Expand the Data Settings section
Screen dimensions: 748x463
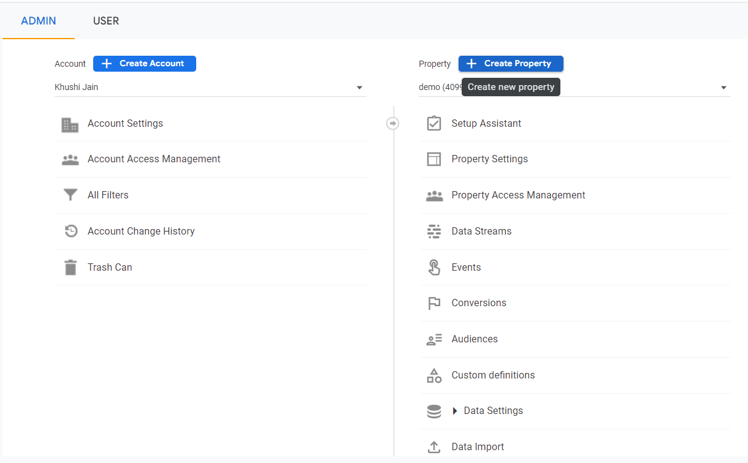pyautogui.click(x=455, y=411)
